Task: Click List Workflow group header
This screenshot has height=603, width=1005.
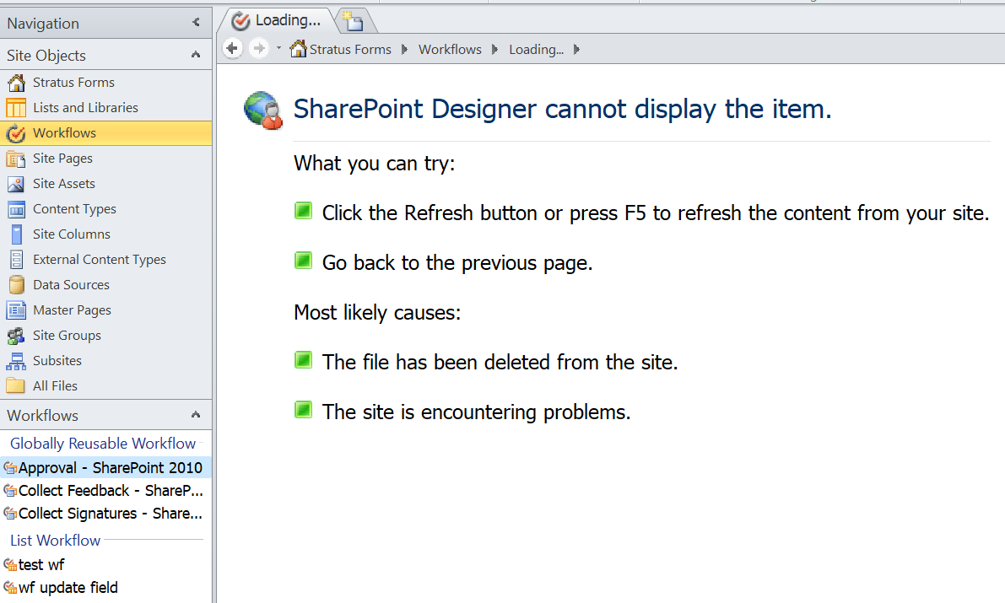Action: tap(55, 541)
